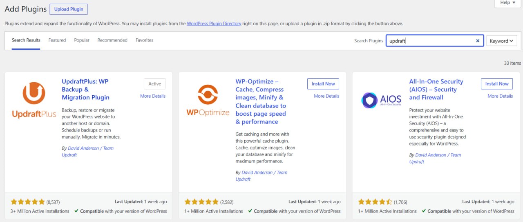Open More Details for All-In-One Security
The height and width of the screenshot is (222, 523).
[x=500, y=96]
